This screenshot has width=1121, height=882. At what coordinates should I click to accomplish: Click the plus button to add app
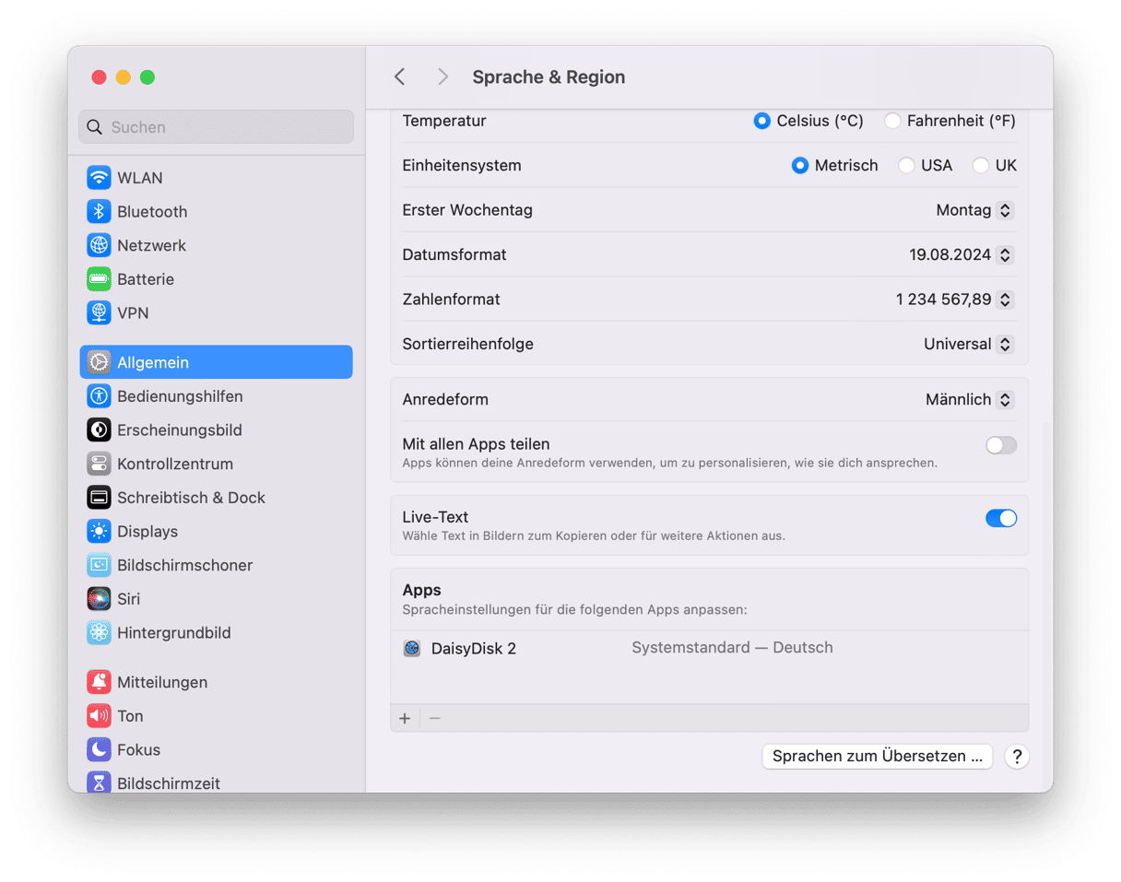(x=405, y=719)
